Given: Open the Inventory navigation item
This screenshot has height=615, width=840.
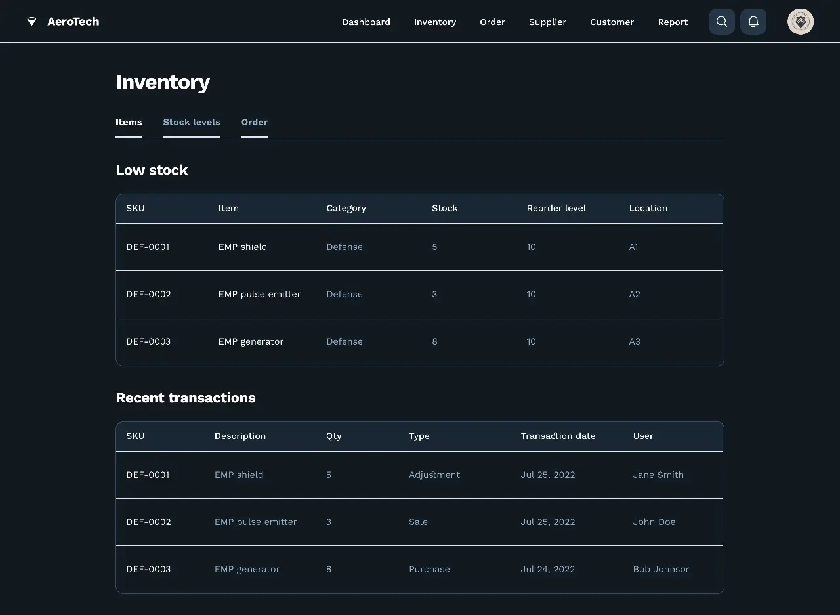Looking at the screenshot, I should coord(434,22).
